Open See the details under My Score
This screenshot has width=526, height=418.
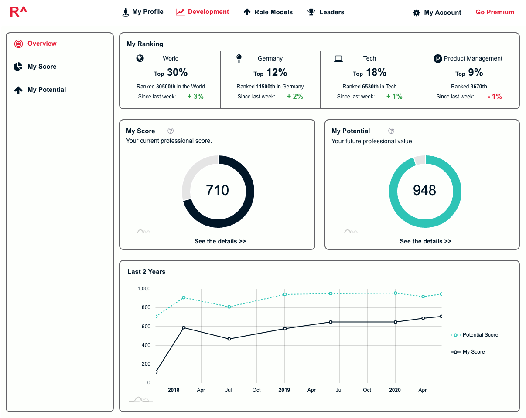220,241
